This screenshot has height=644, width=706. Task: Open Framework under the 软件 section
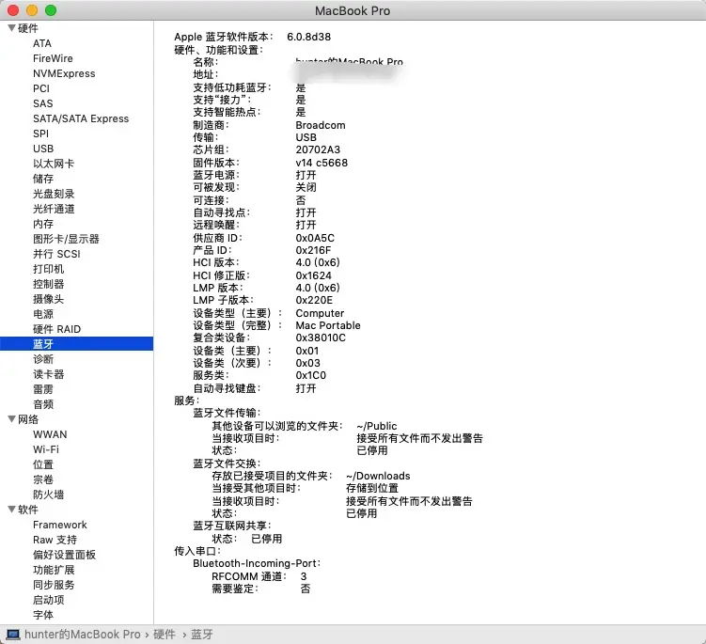point(59,525)
